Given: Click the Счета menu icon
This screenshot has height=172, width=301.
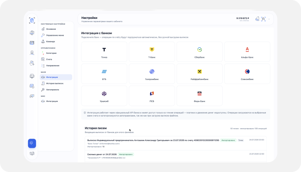Looking at the screenshot, I should 43,59.
